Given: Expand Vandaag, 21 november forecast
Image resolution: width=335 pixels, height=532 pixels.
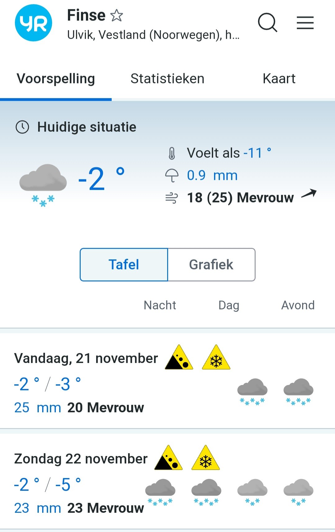Looking at the screenshot, I should point(86,359).
